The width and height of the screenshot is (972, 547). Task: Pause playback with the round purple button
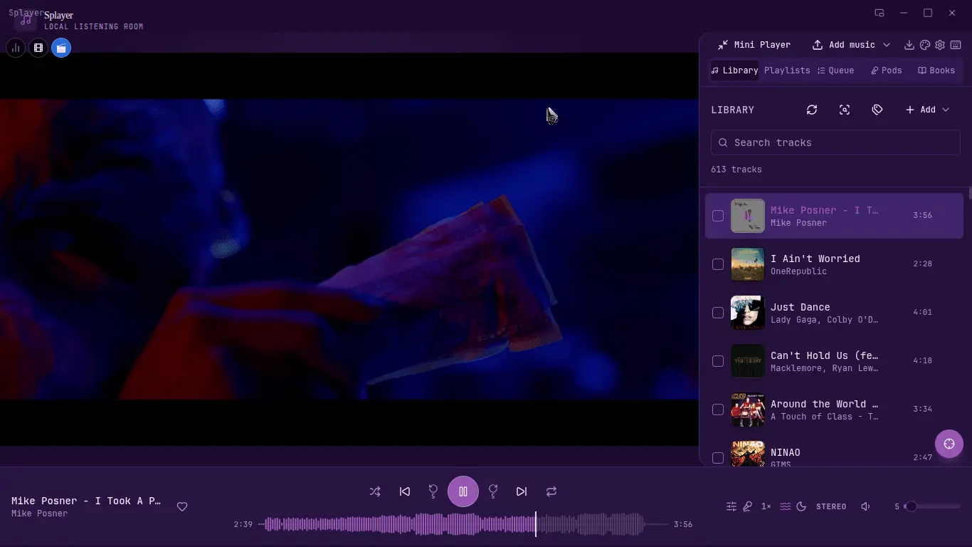(x=463, y=491)
